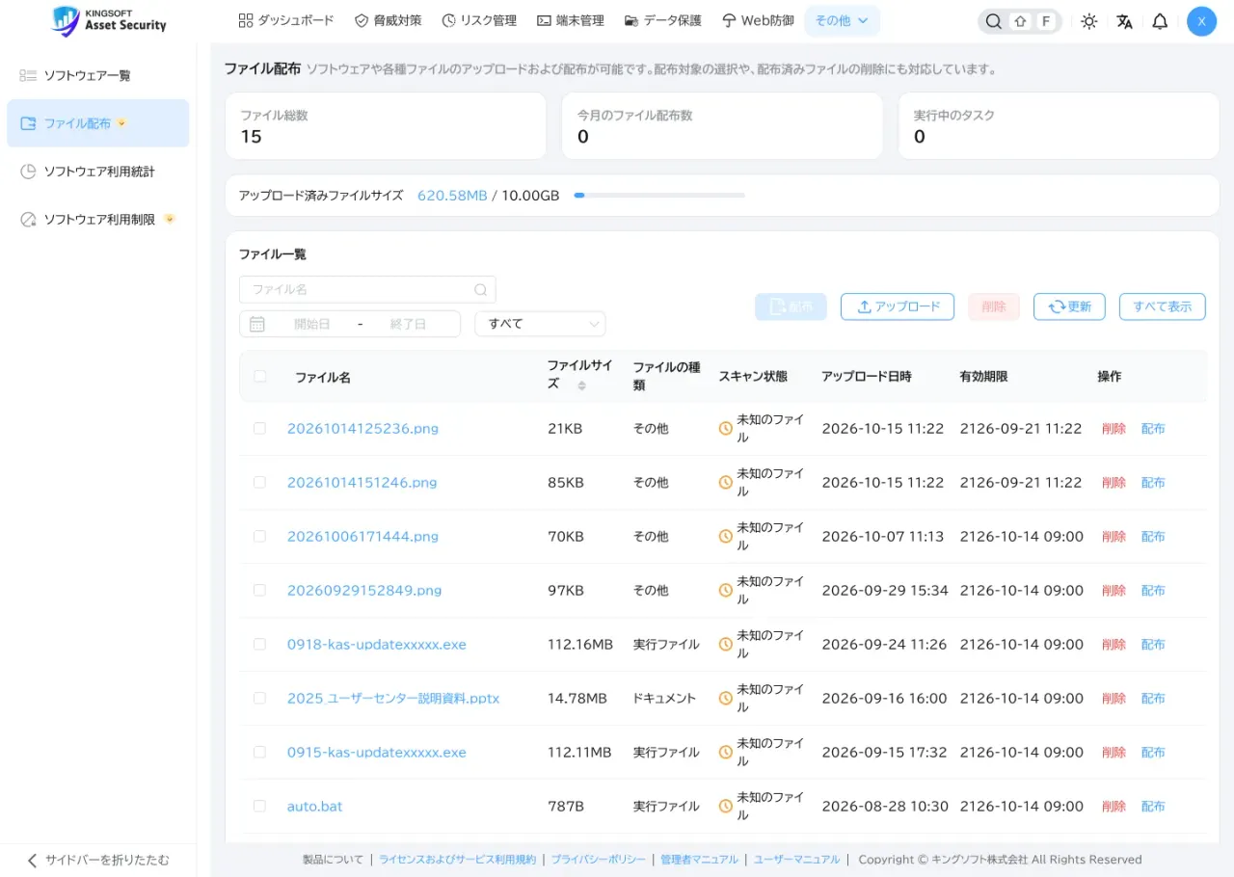Expand the その他 top navigation dropdown
This screenshot has height=877, width=1234.
842,20
